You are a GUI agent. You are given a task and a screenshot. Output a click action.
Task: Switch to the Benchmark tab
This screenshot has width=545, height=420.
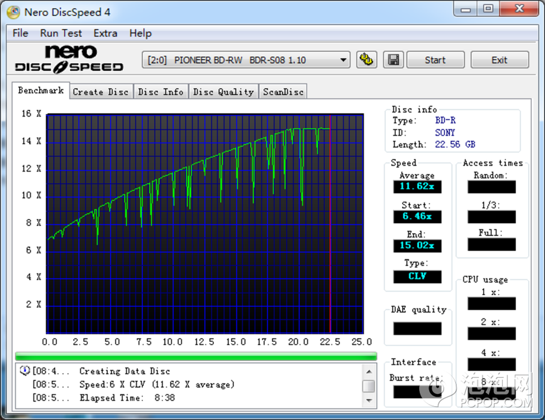click(41, 90)
